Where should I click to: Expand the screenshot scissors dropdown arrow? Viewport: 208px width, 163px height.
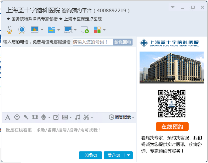tap(92, 117)
